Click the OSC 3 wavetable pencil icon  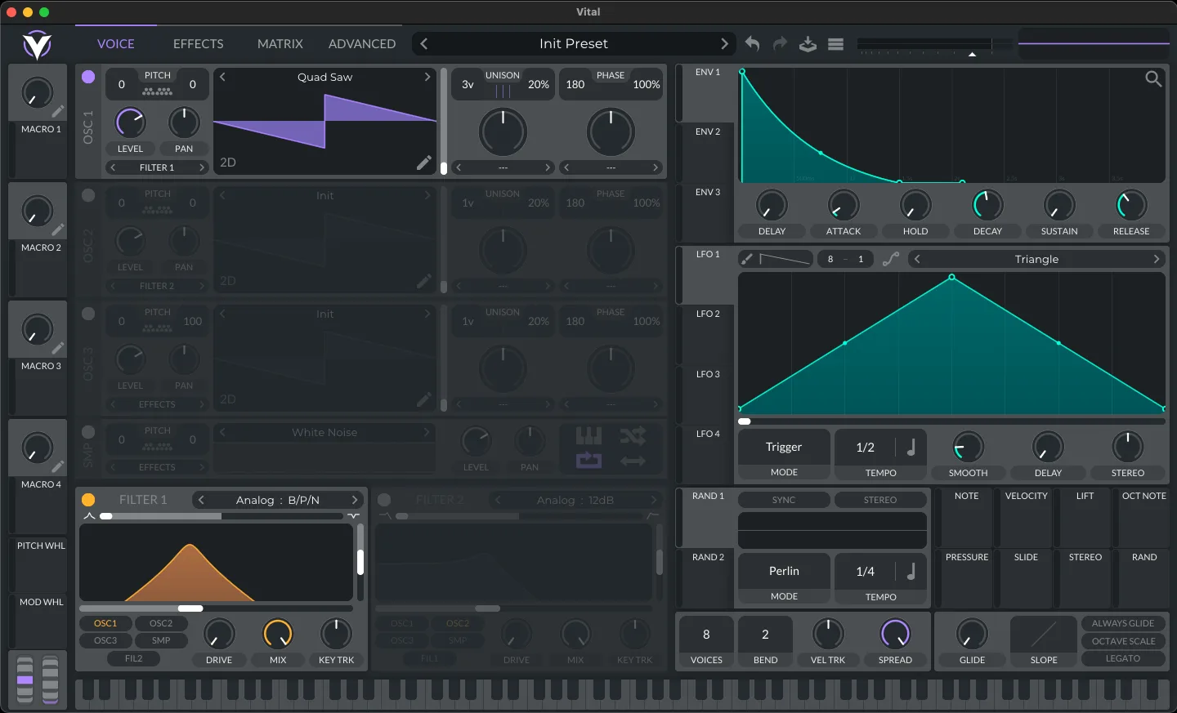click(x=423, y=399)
